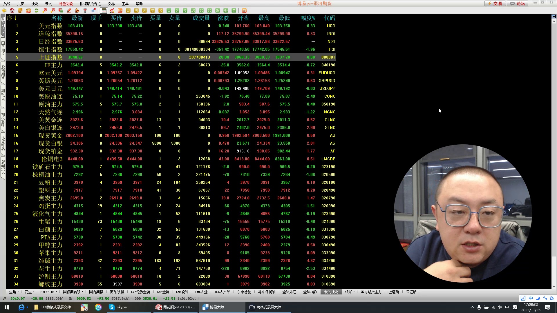This screenshot has height=313, width=557.
Task: Click the home icon in toolbar
Action: 12,10
